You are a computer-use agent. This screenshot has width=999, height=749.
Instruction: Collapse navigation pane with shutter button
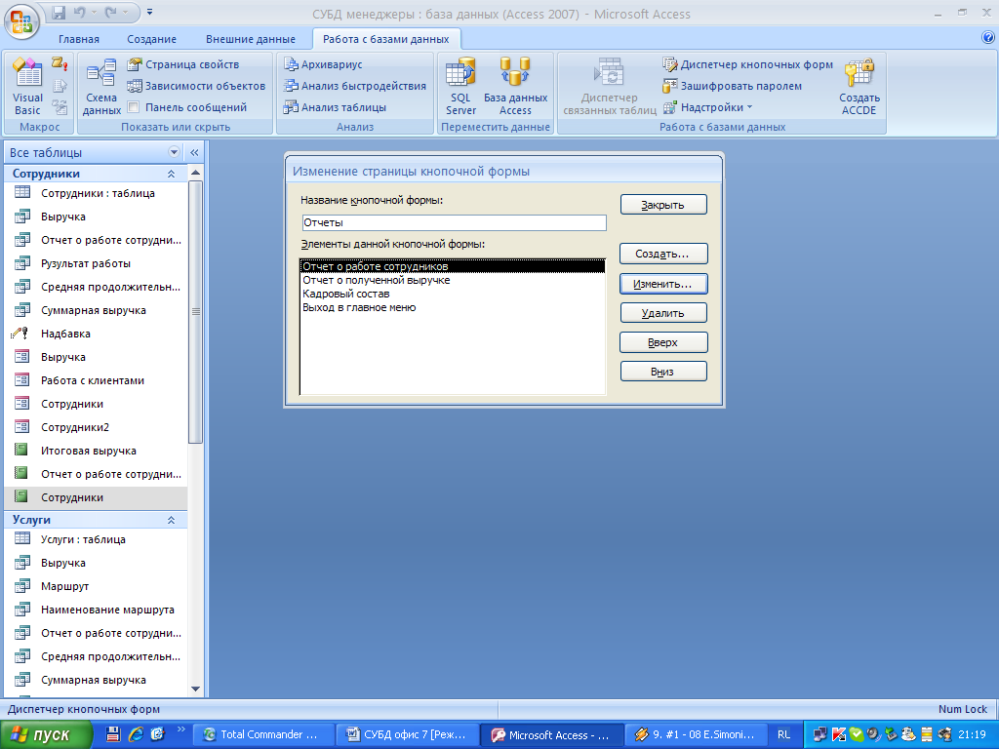(194, 152)
